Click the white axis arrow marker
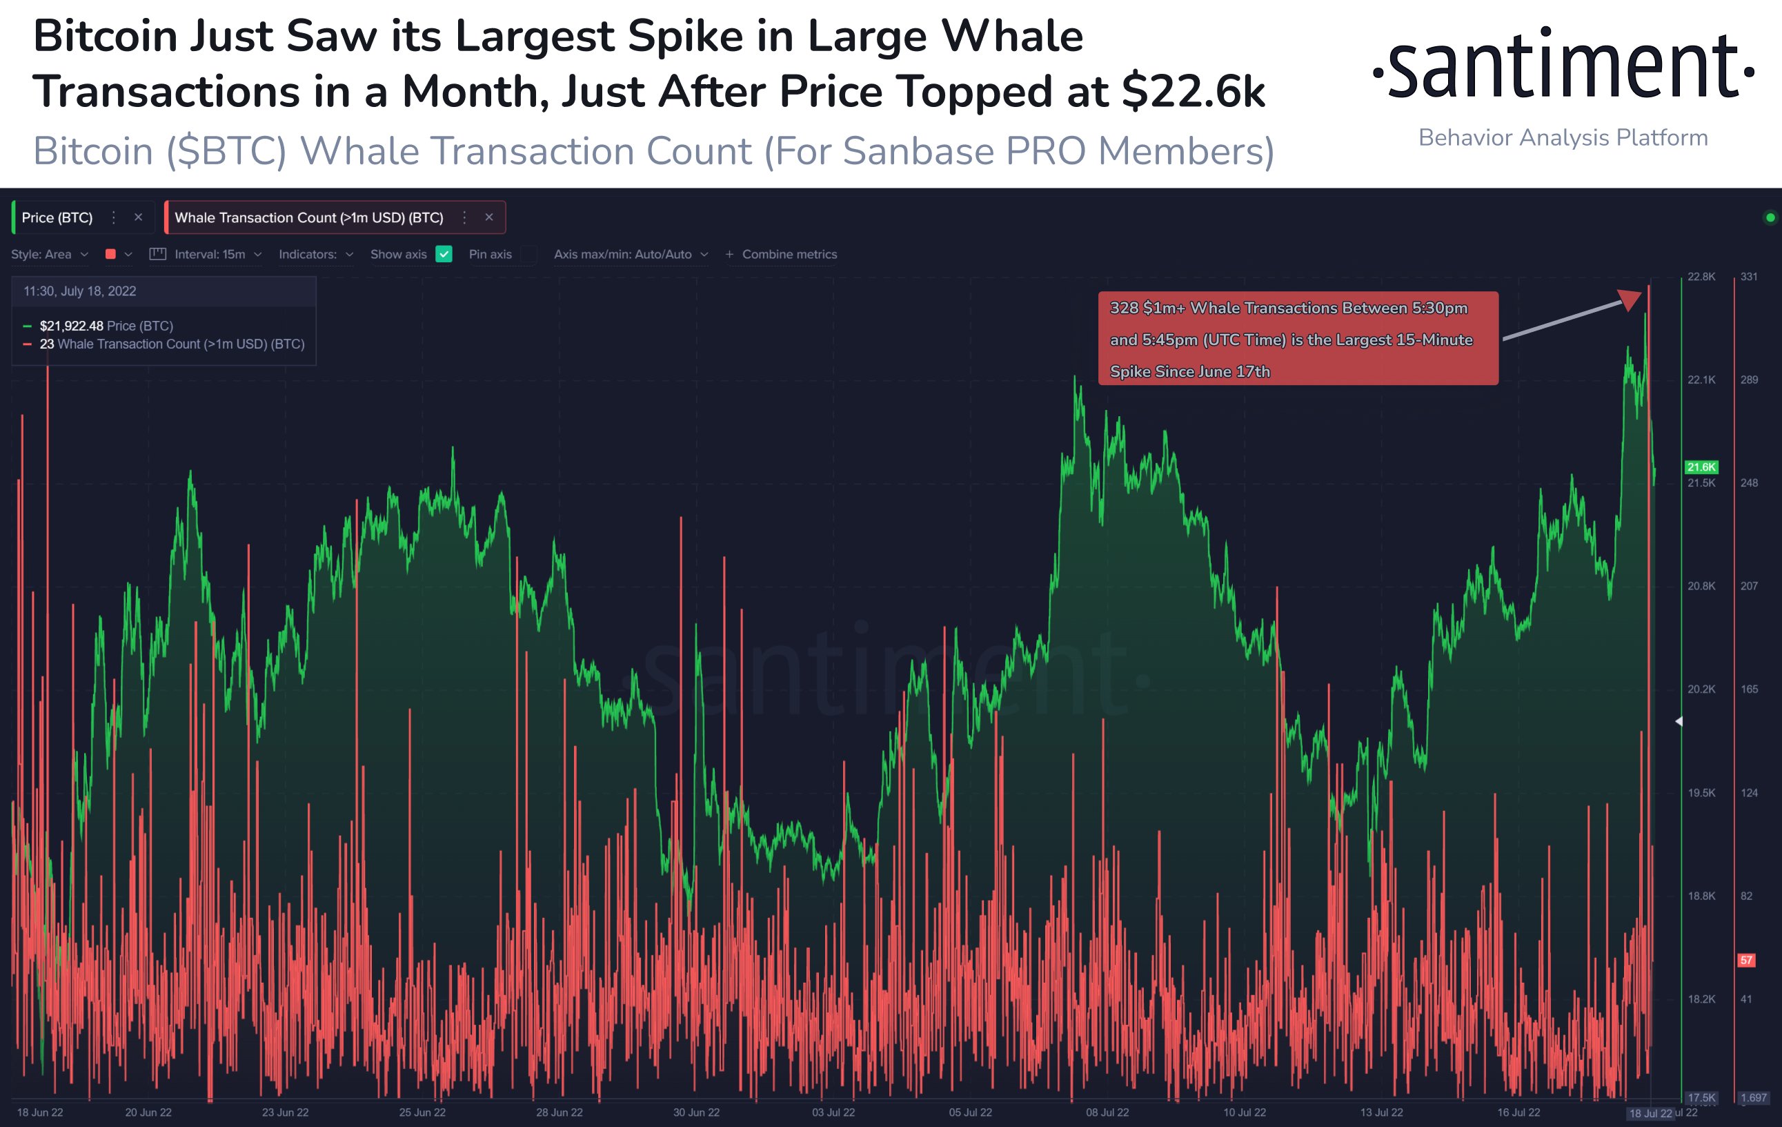 point(1679,721)
